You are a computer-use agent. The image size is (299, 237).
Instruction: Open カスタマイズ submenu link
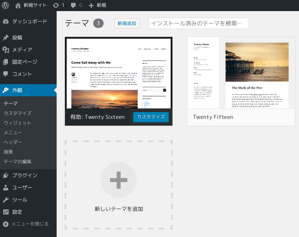tap(18, 113)
